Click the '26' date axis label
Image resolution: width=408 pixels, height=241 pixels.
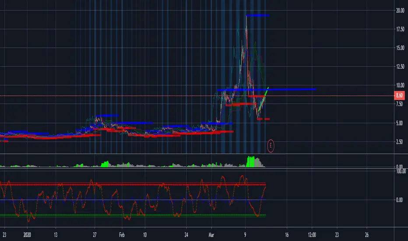coord(366,235)
